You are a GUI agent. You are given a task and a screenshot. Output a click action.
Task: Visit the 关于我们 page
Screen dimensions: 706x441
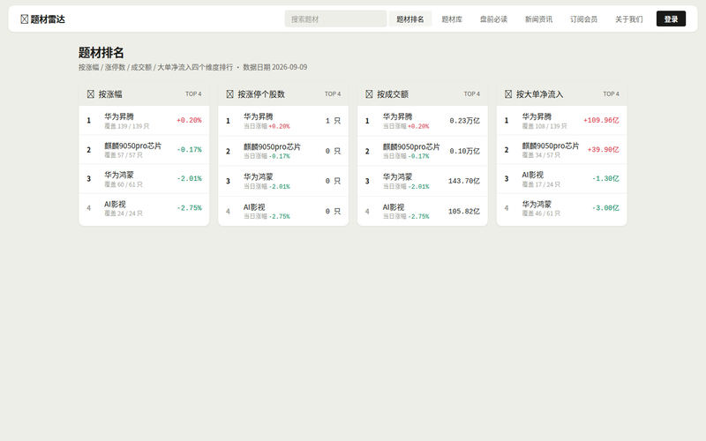click(x=629, y=19)
